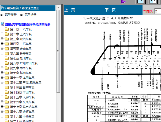Click the folder icon of 第十章 其他车系

coord(7,73)
